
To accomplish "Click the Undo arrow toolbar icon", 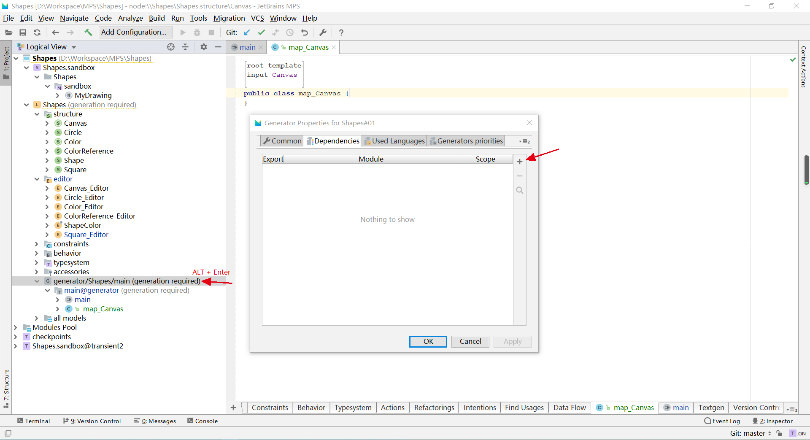I will pyautogui.click(x=305, y=32).
